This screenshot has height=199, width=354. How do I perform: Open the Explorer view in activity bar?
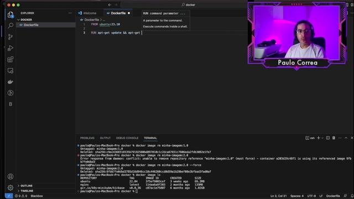tap(11, 15)
